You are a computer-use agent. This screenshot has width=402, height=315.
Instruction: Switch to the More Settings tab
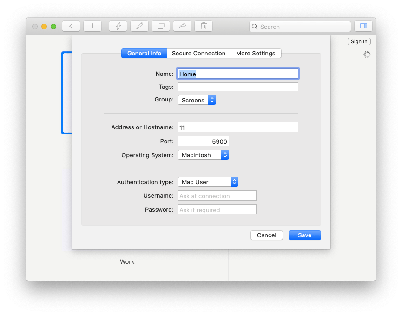point(256,53)
